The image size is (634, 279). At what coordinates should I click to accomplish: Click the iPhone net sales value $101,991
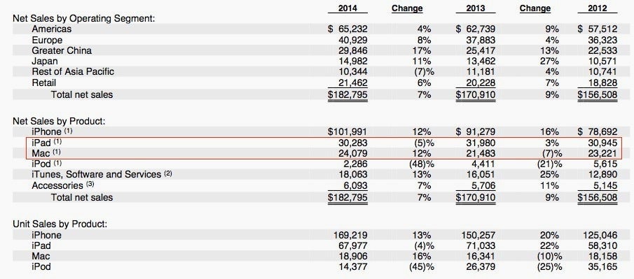click(x=347, y=131)
